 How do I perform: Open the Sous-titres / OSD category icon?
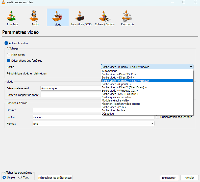tap(81, 17)
